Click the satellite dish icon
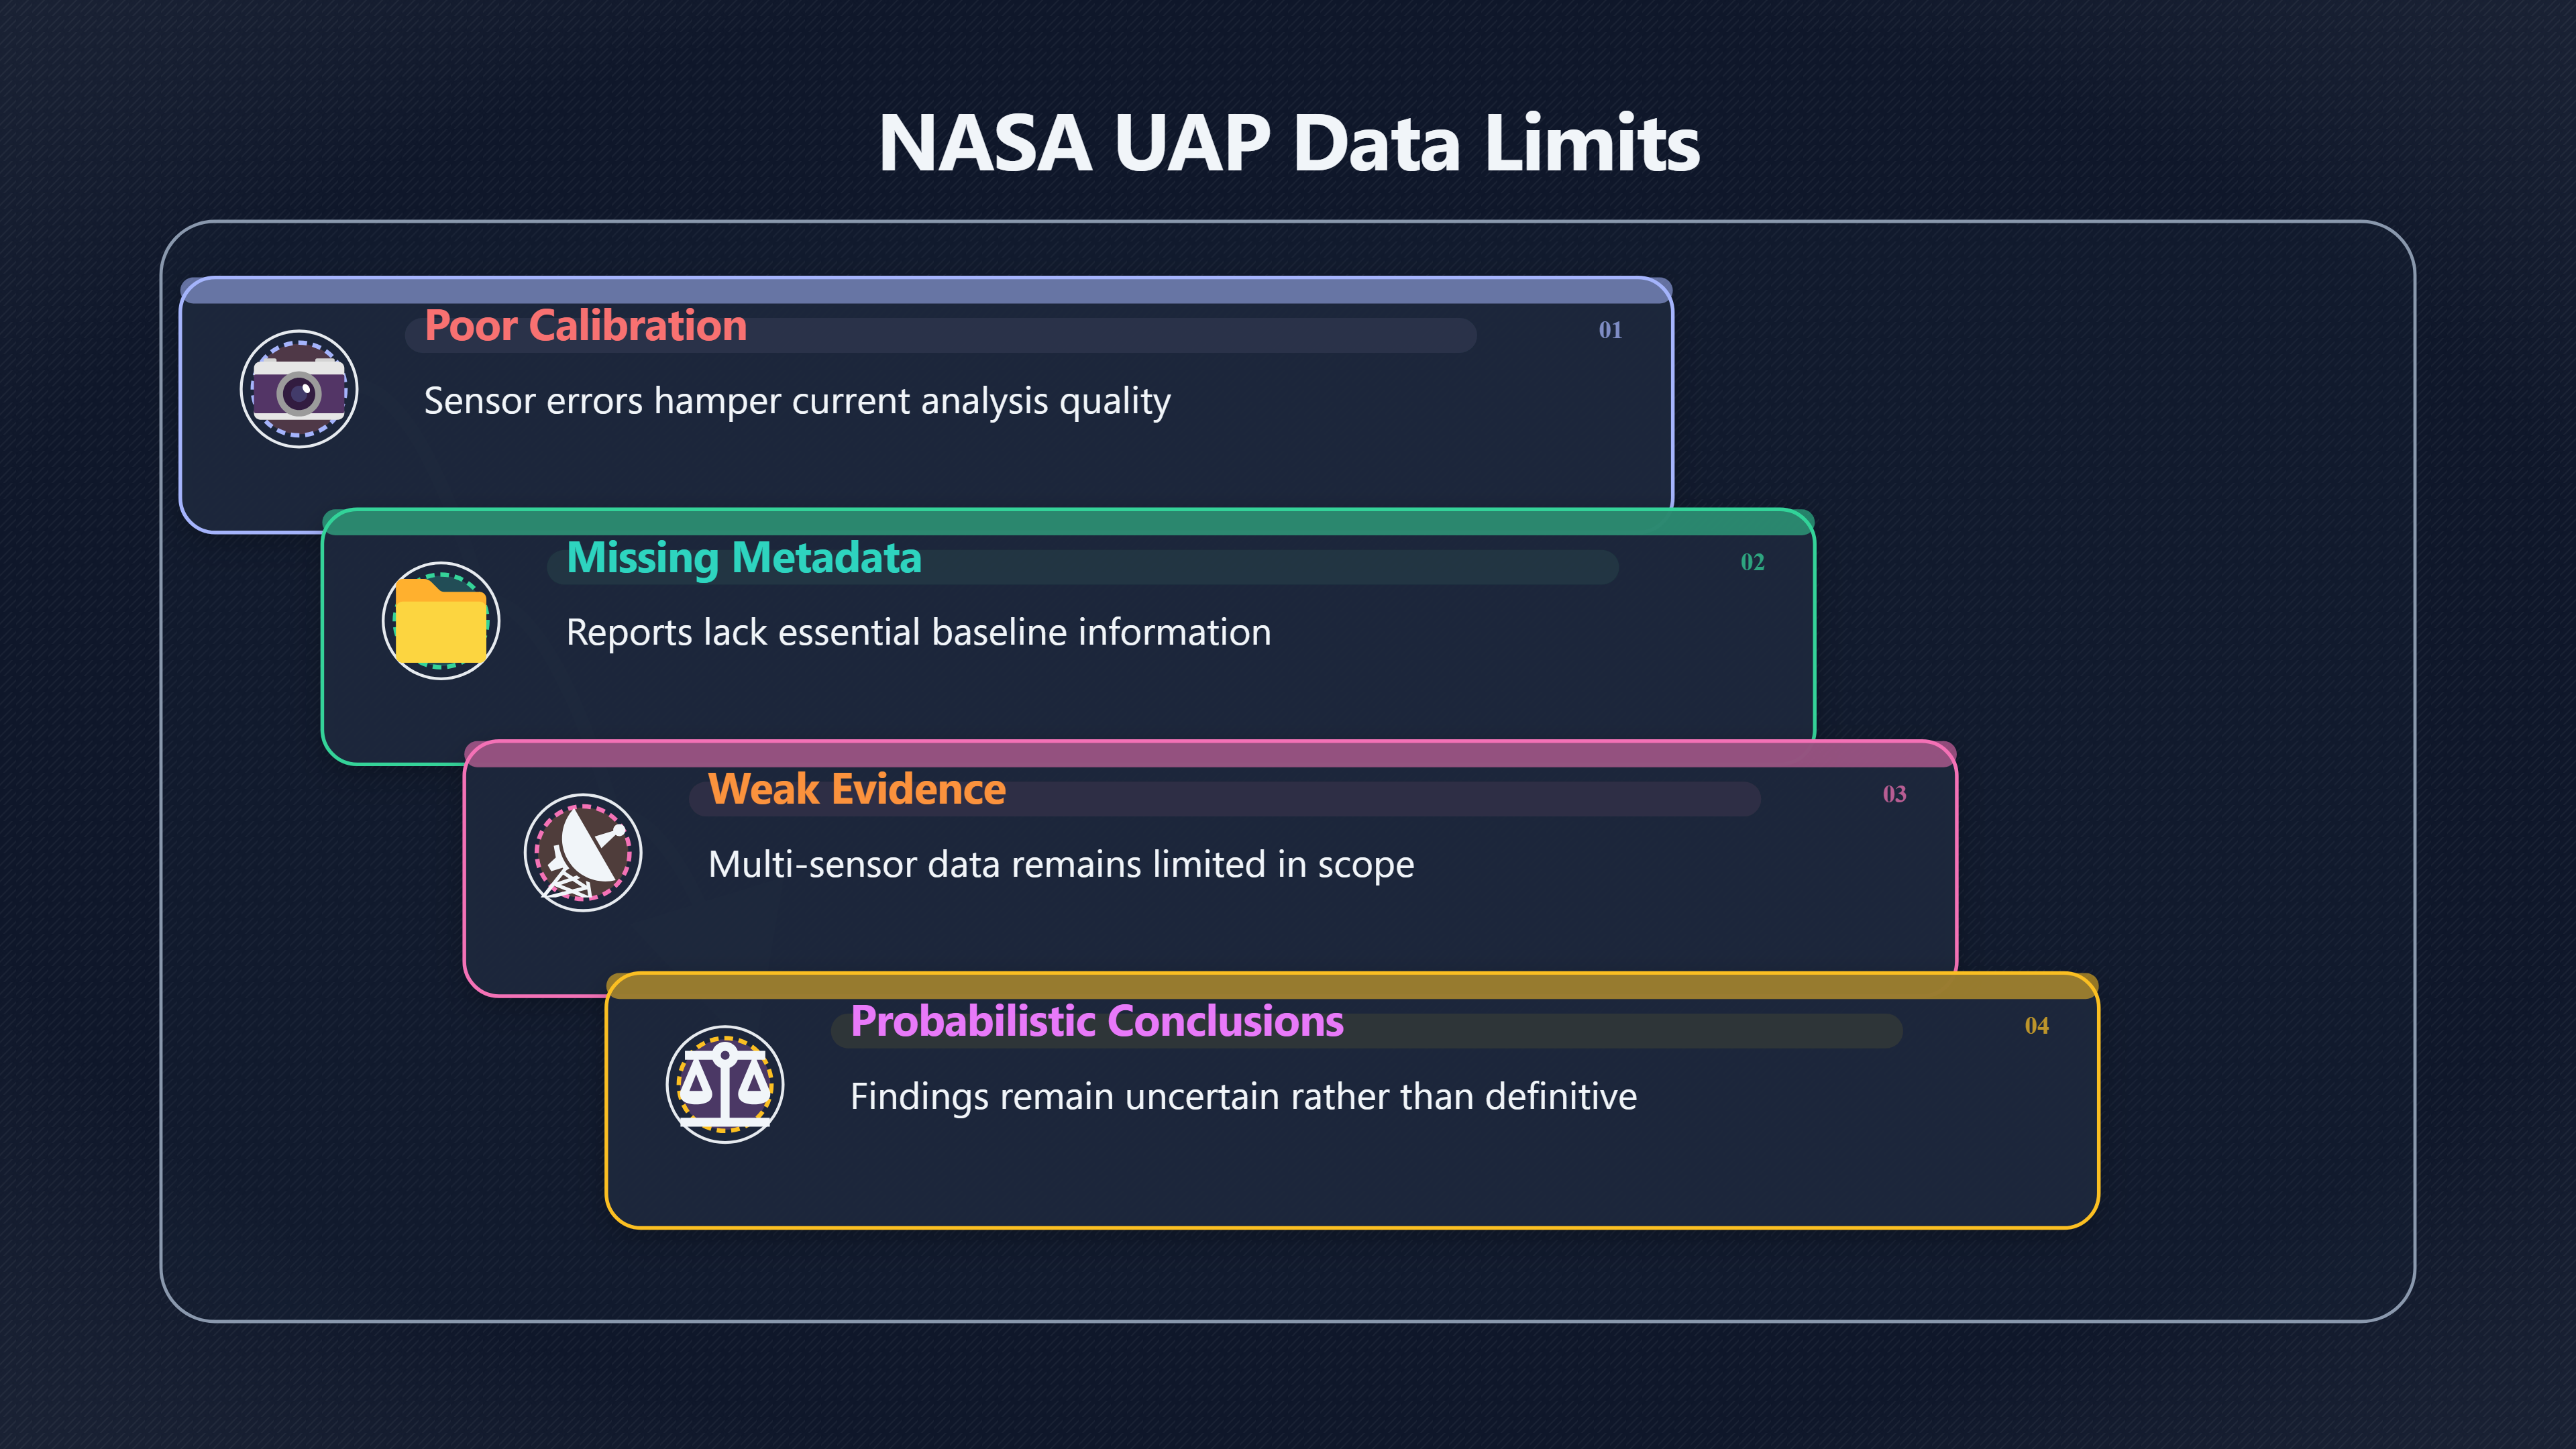This screenshot has height=1449, width=2576. (583, 853)
